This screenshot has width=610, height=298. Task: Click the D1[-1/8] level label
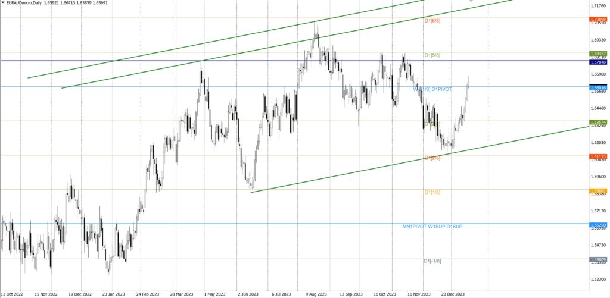432,261
